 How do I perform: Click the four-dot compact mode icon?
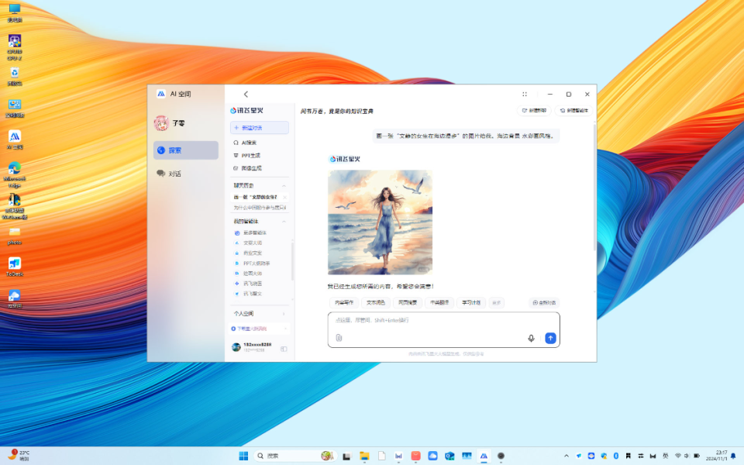pyautogui.click(x=525, y=94)
